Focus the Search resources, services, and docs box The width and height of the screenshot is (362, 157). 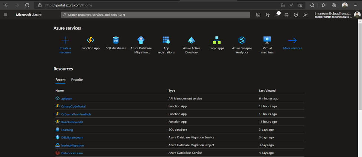[x=155, y=15]
